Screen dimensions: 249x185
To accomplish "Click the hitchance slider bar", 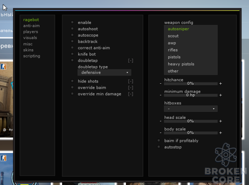I will pos(191,84).
